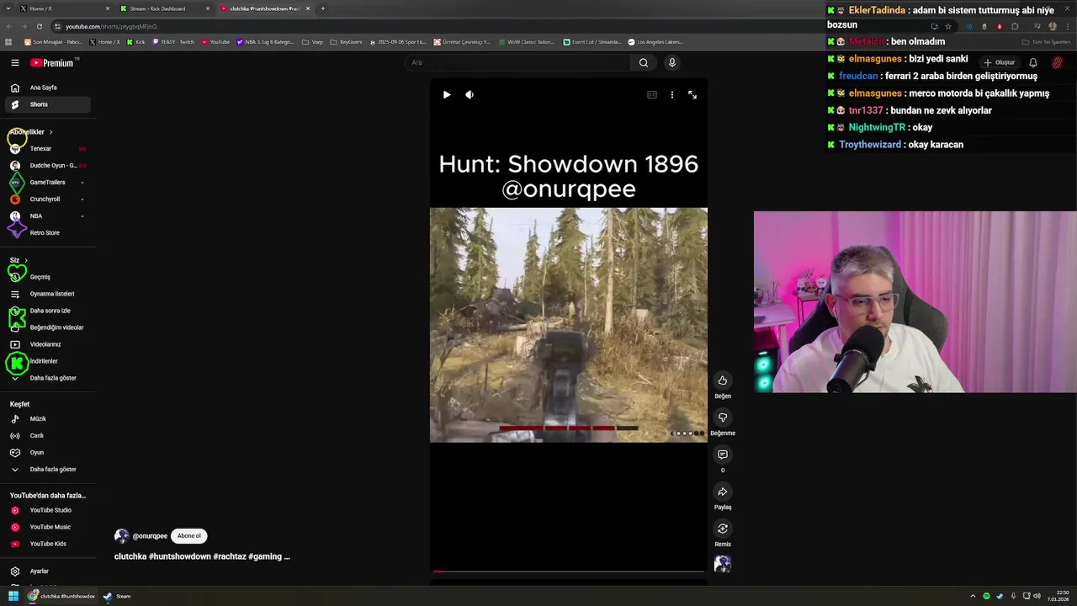Mute the Shorts video volume
1077x606 pixels.
pyautogui.click(x=470, y=95)
